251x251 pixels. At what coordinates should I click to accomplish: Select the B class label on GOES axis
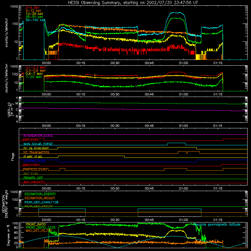pyautogui.click(x=17, y=116)
